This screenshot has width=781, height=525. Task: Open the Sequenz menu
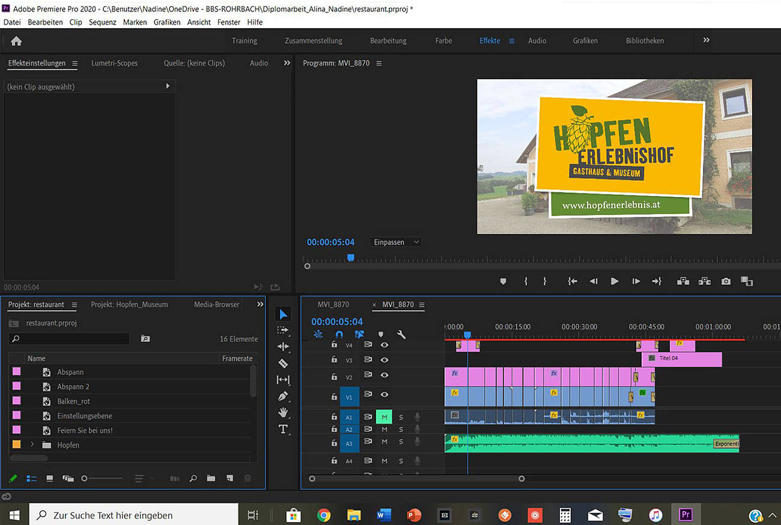[103, 22]
